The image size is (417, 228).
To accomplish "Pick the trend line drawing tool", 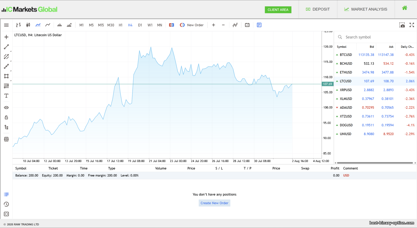I will (x=6, y=47).
